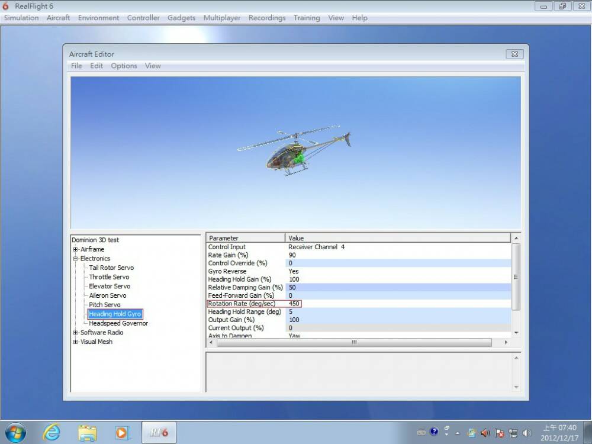
Task: Open the Recordings menu
Action: tap(266, 18)
